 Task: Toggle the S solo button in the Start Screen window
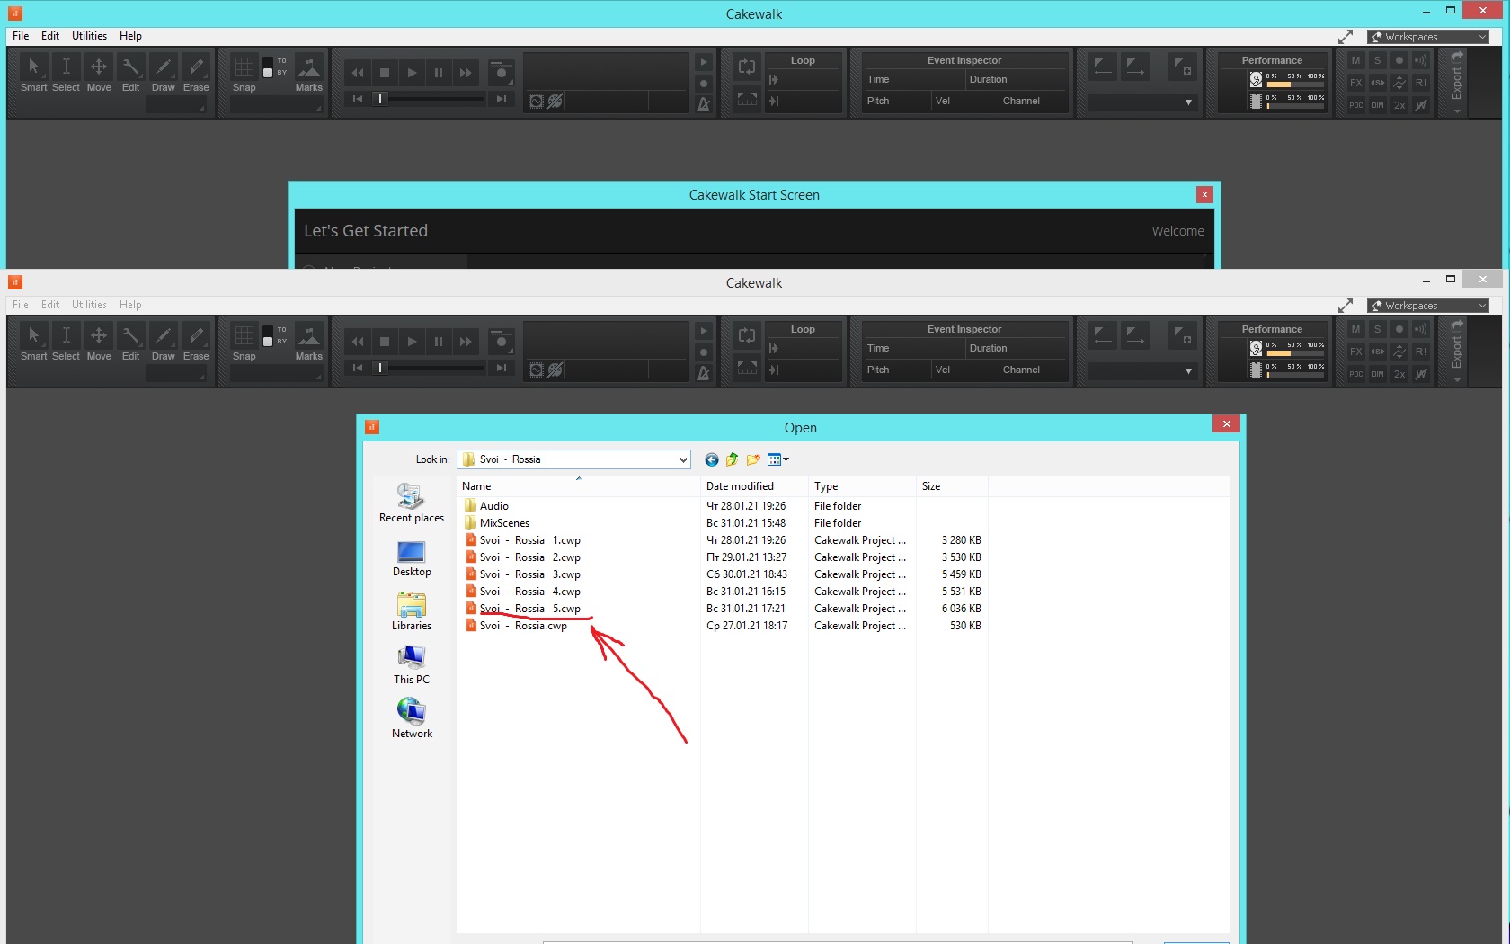click(x=1378, y=60)
